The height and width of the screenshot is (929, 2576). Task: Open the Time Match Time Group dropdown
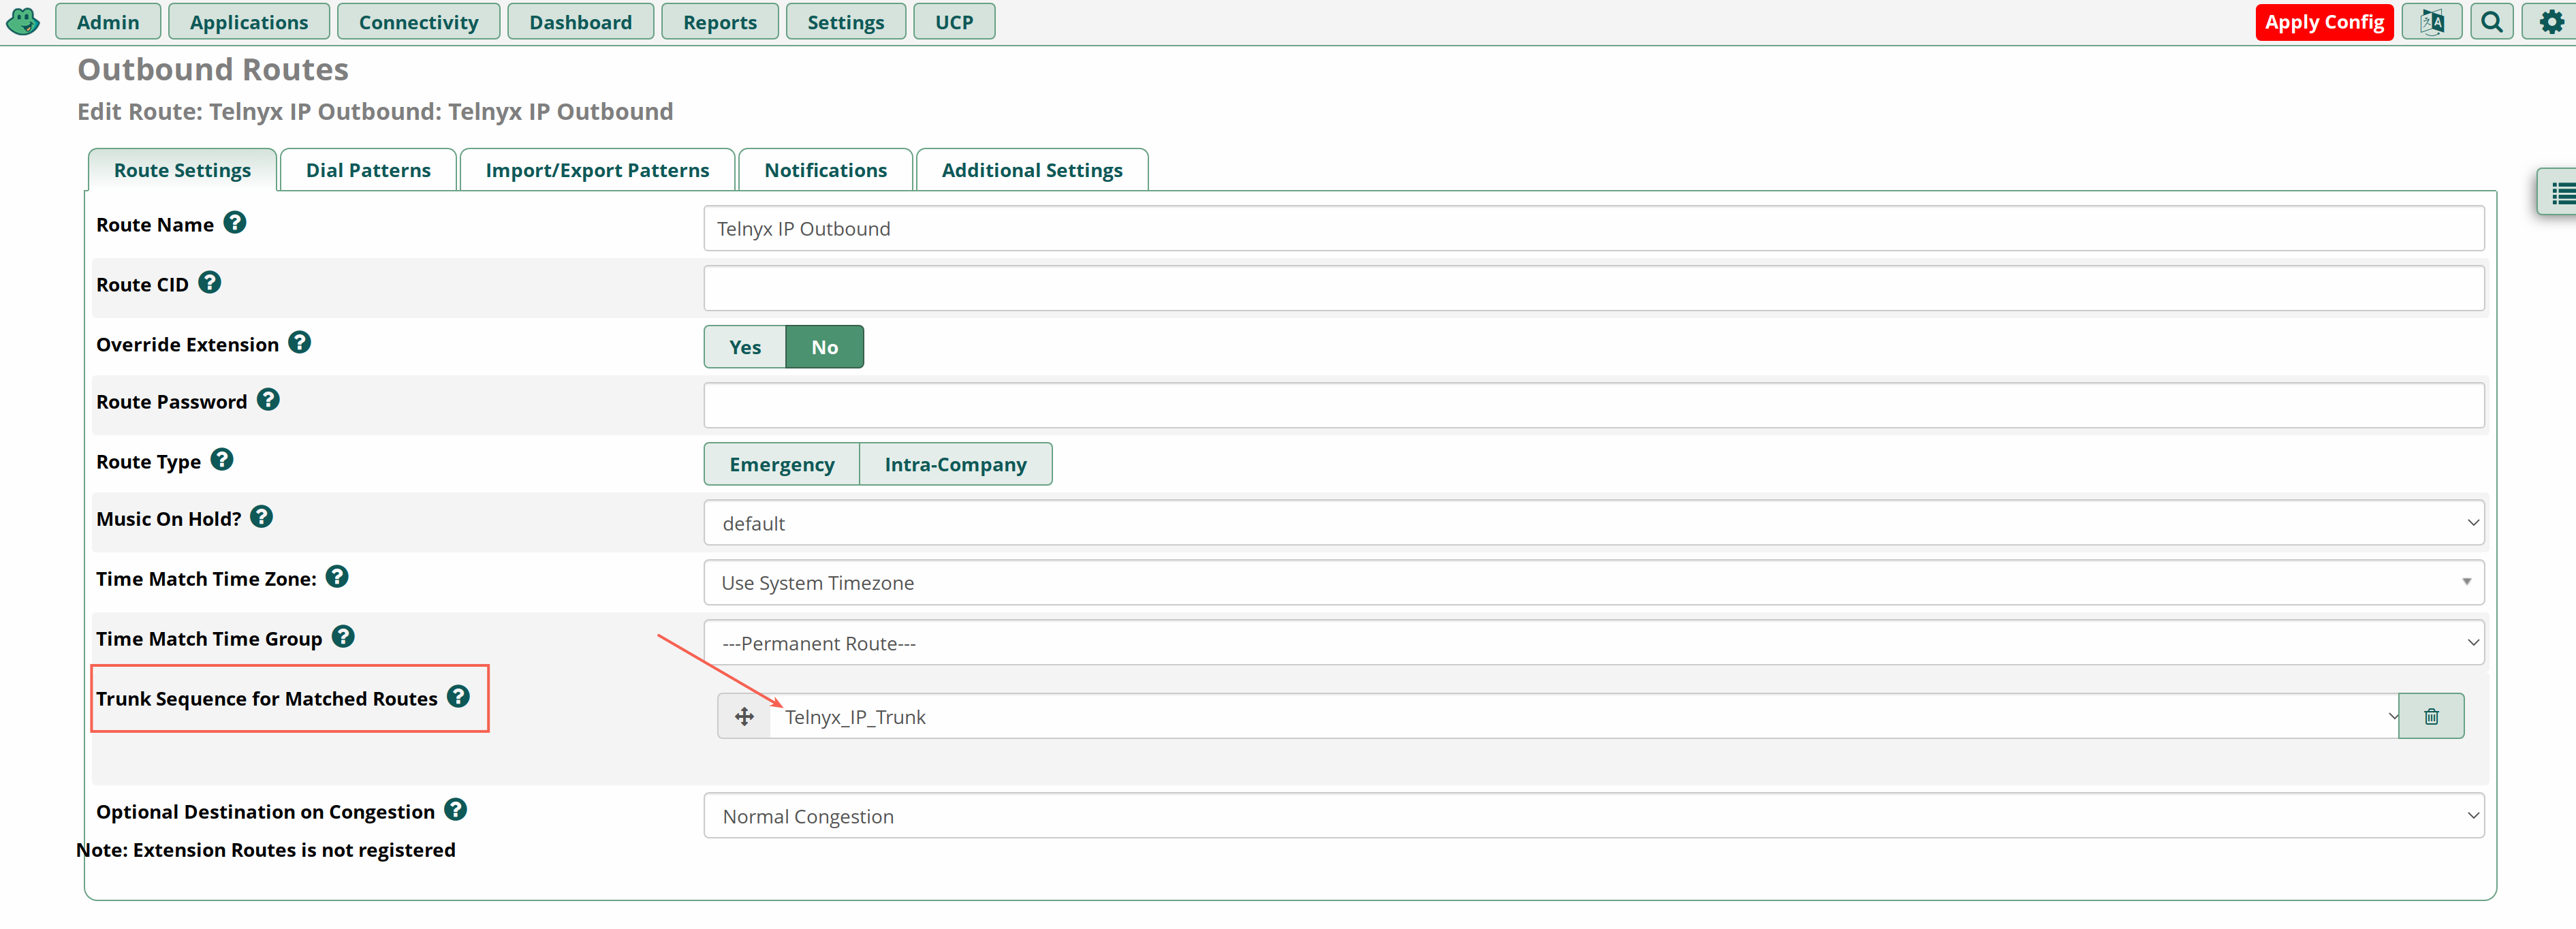point(1594,643)
